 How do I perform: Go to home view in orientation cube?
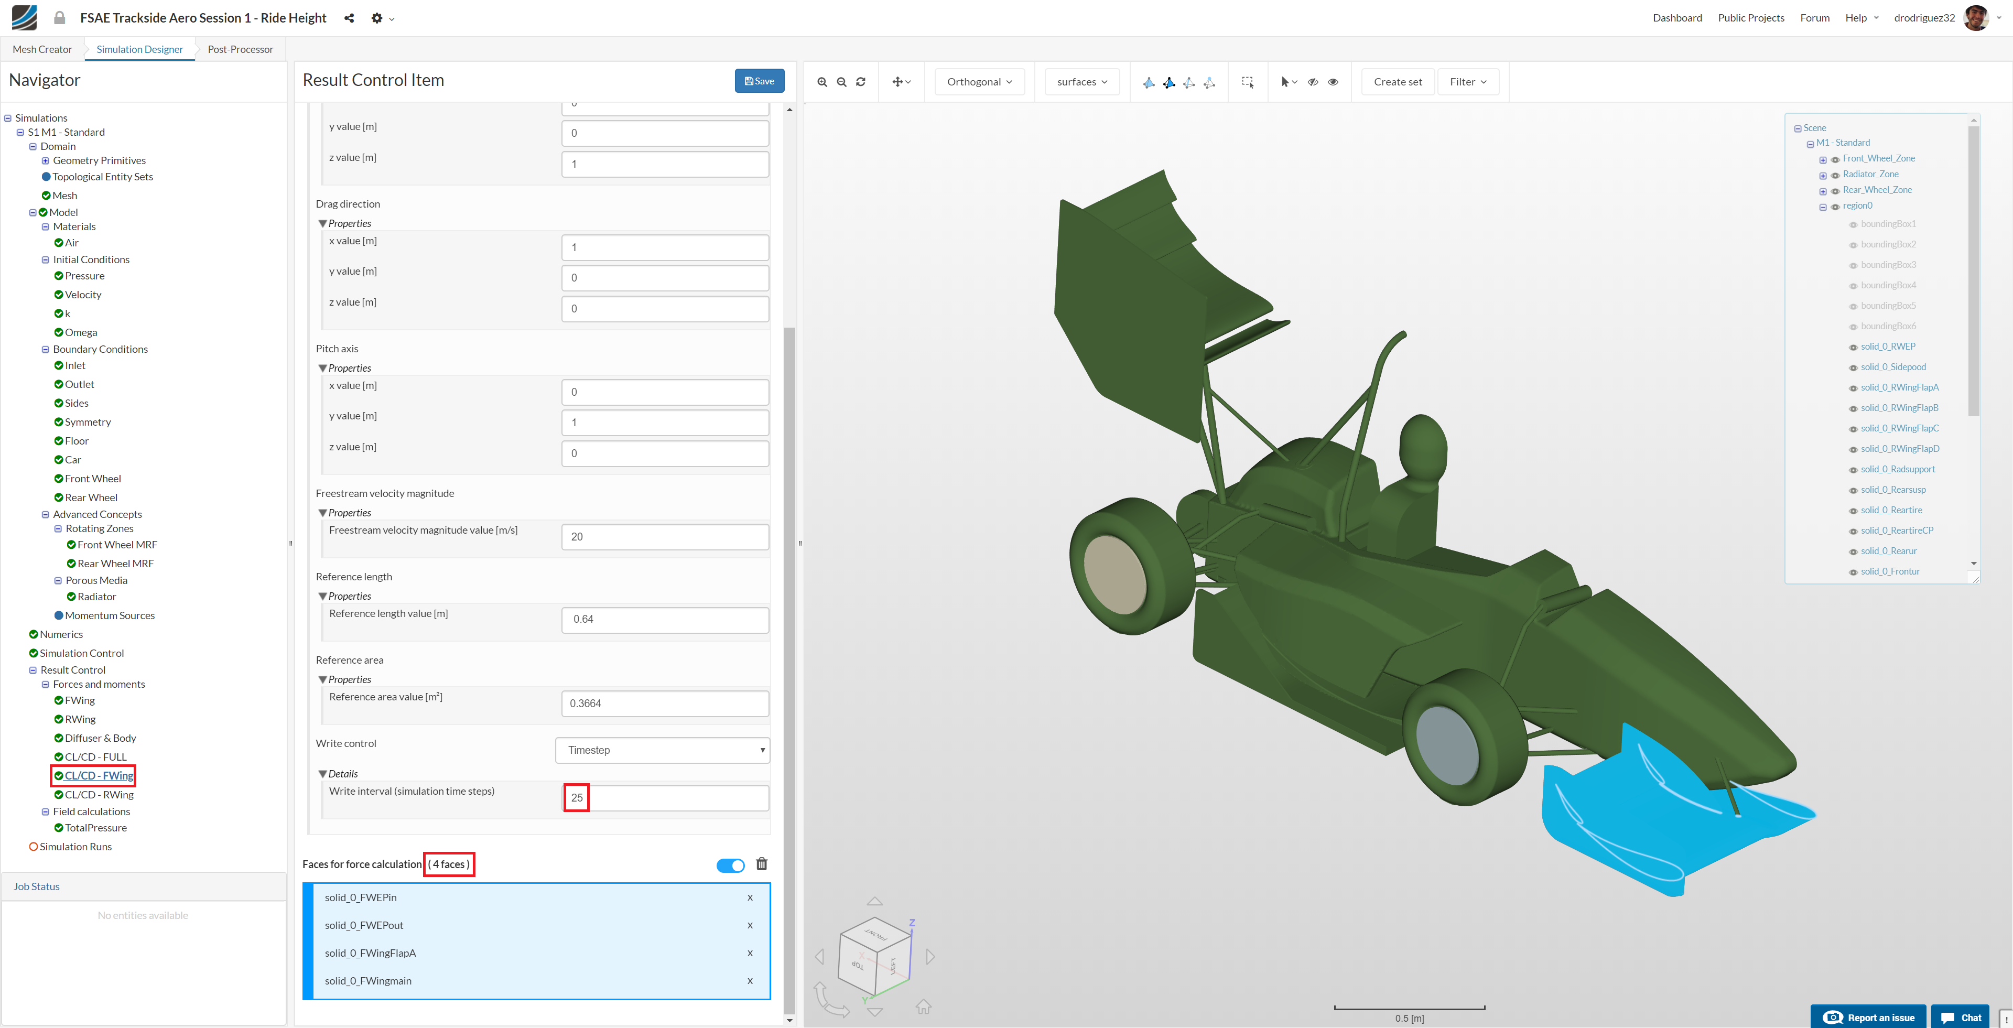924,1006
